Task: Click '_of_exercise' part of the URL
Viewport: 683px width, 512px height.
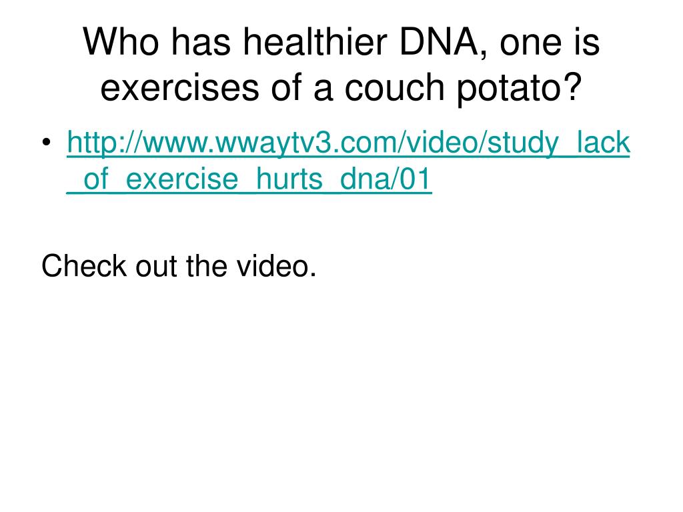Action: [x=153, y=179]
